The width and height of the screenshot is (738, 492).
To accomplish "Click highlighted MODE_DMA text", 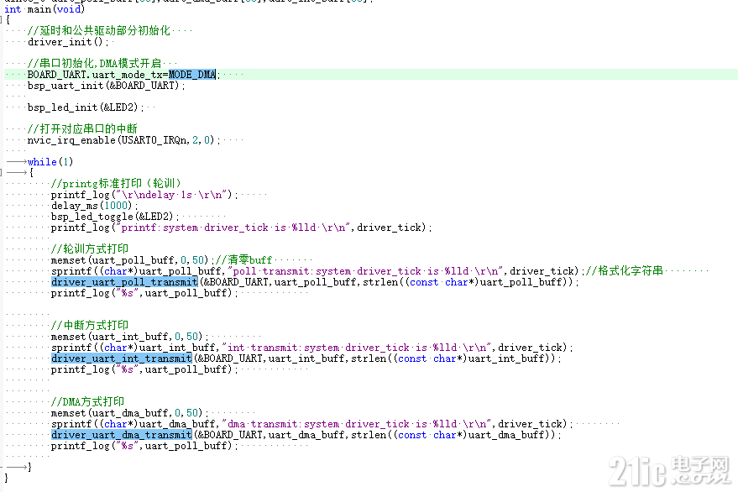I will pos(192,75).
